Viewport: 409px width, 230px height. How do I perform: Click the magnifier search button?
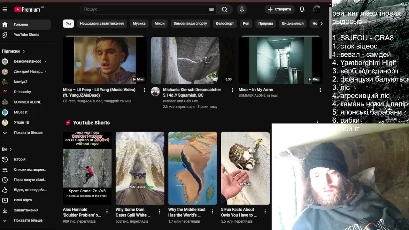(x=225, y=9)
